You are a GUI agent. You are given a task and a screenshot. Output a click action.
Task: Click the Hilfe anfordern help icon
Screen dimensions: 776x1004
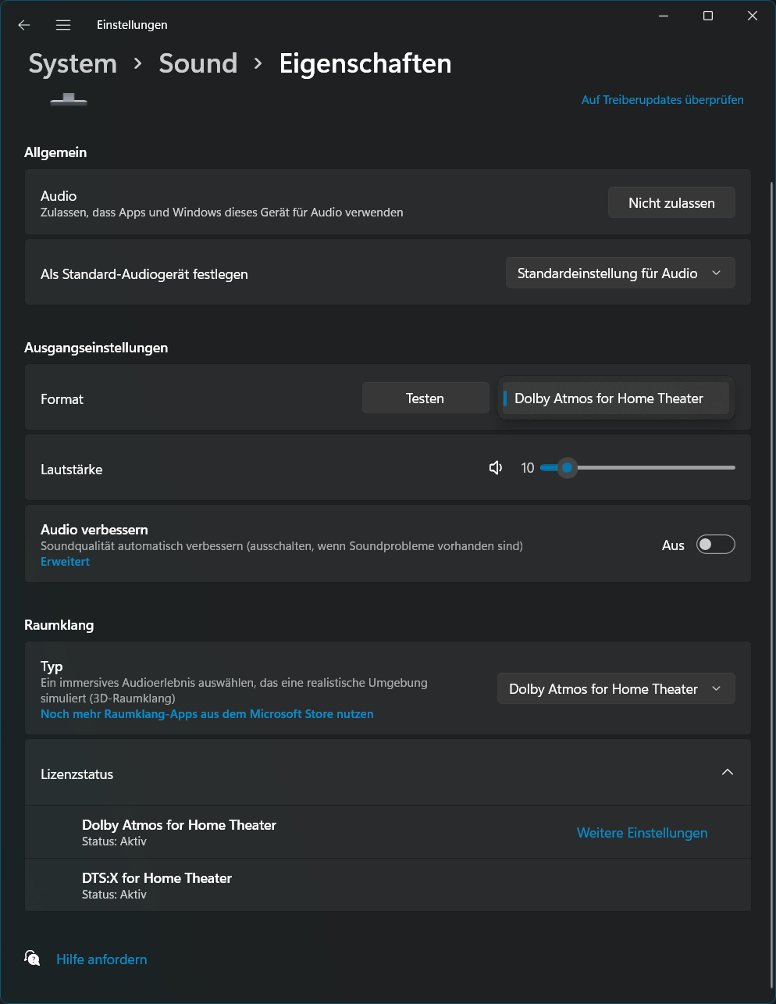32,959
